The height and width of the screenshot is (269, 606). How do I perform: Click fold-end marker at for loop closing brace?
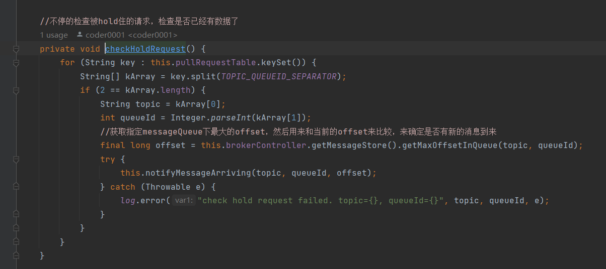click(x=16, y=242)
